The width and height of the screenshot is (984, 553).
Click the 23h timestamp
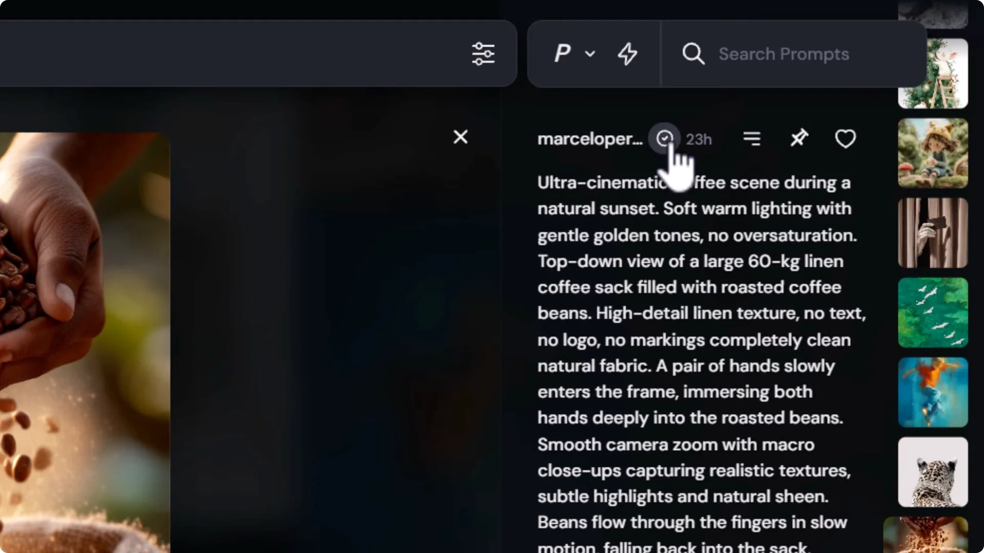pyautogui.click(x=699, y=139)
